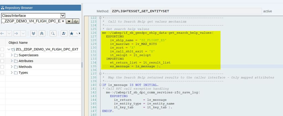Click the superordinate object list icon
283x116 pixels.
[x=64, y=33]
